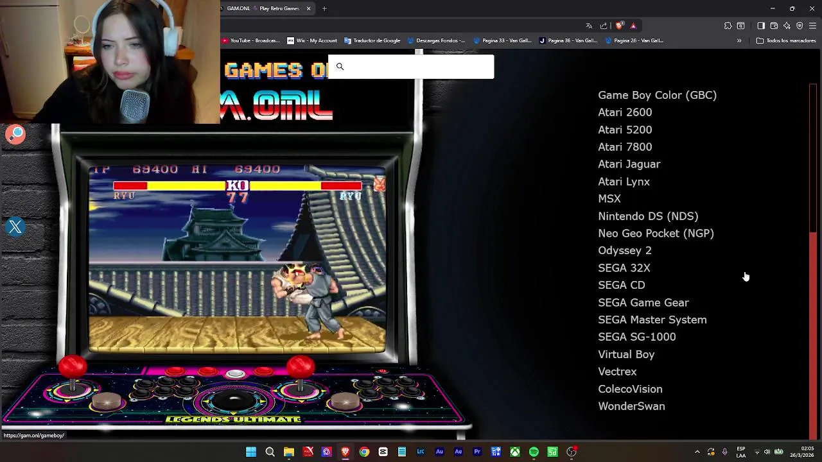Open the Windows Start menu
Screen dimensions: 822x462
[x=251, y=452]
